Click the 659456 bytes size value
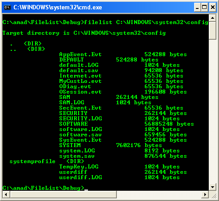This screenshot has width=219, height=201. [x=166, y=135]
